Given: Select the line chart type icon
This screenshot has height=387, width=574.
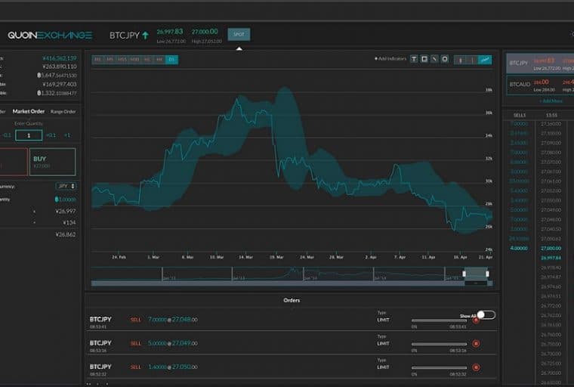Looking at the screenshot, I should [x=485, y=60].
